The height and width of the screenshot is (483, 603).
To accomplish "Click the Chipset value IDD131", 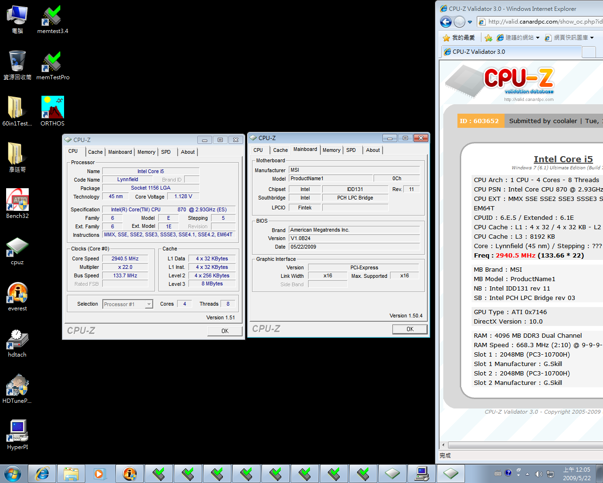I will point(355,189).
